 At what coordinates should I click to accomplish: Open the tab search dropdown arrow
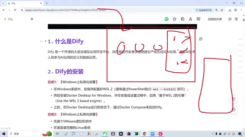3,3
